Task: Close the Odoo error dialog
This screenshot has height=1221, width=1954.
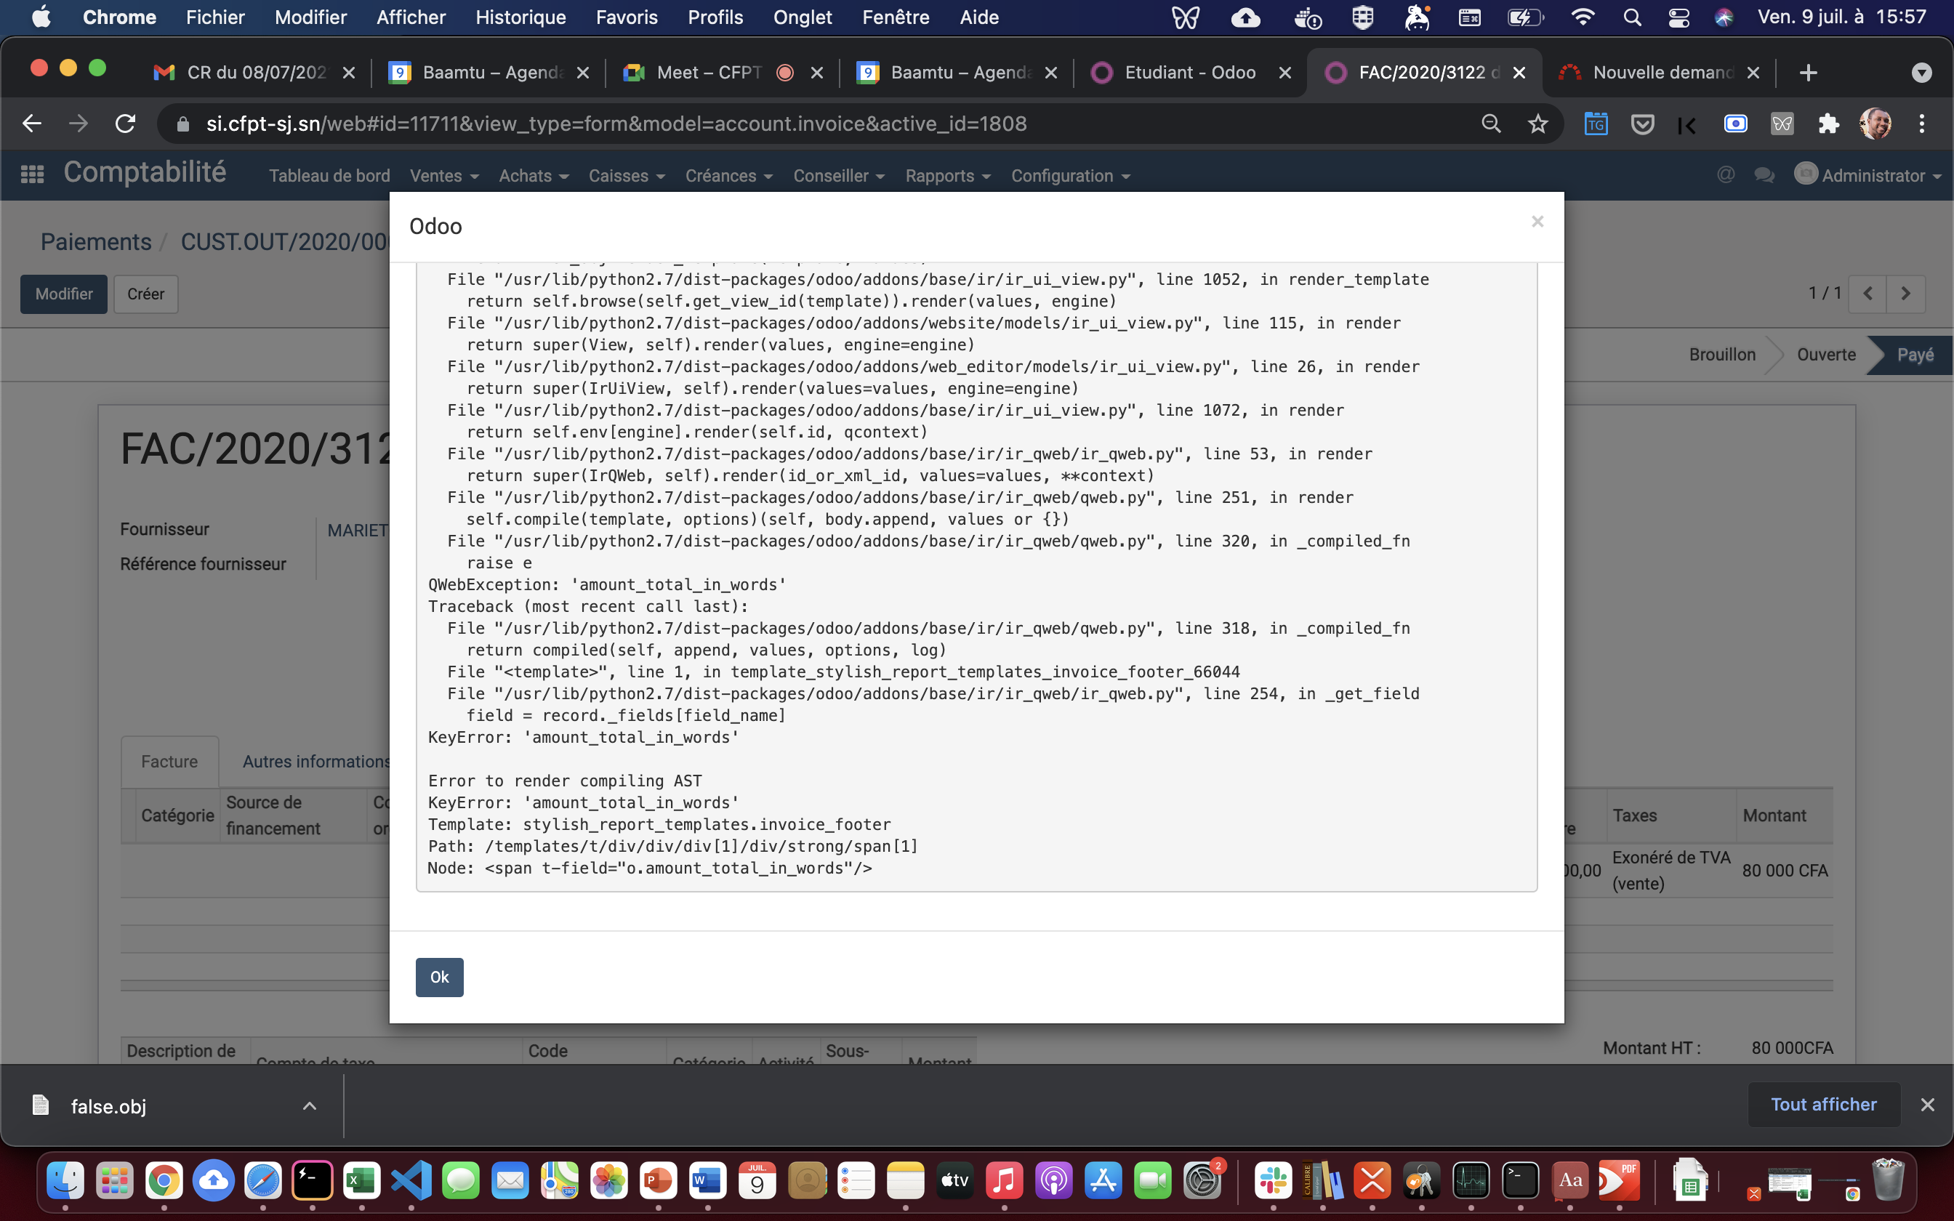Action: click(1537, 221)
